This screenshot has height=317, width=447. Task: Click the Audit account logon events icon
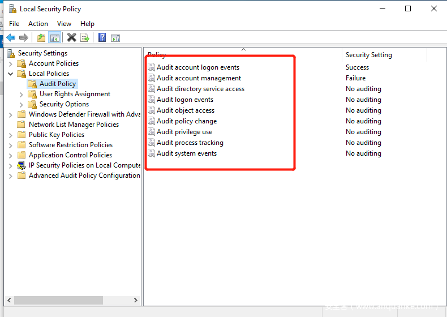(x=152, y=67)
